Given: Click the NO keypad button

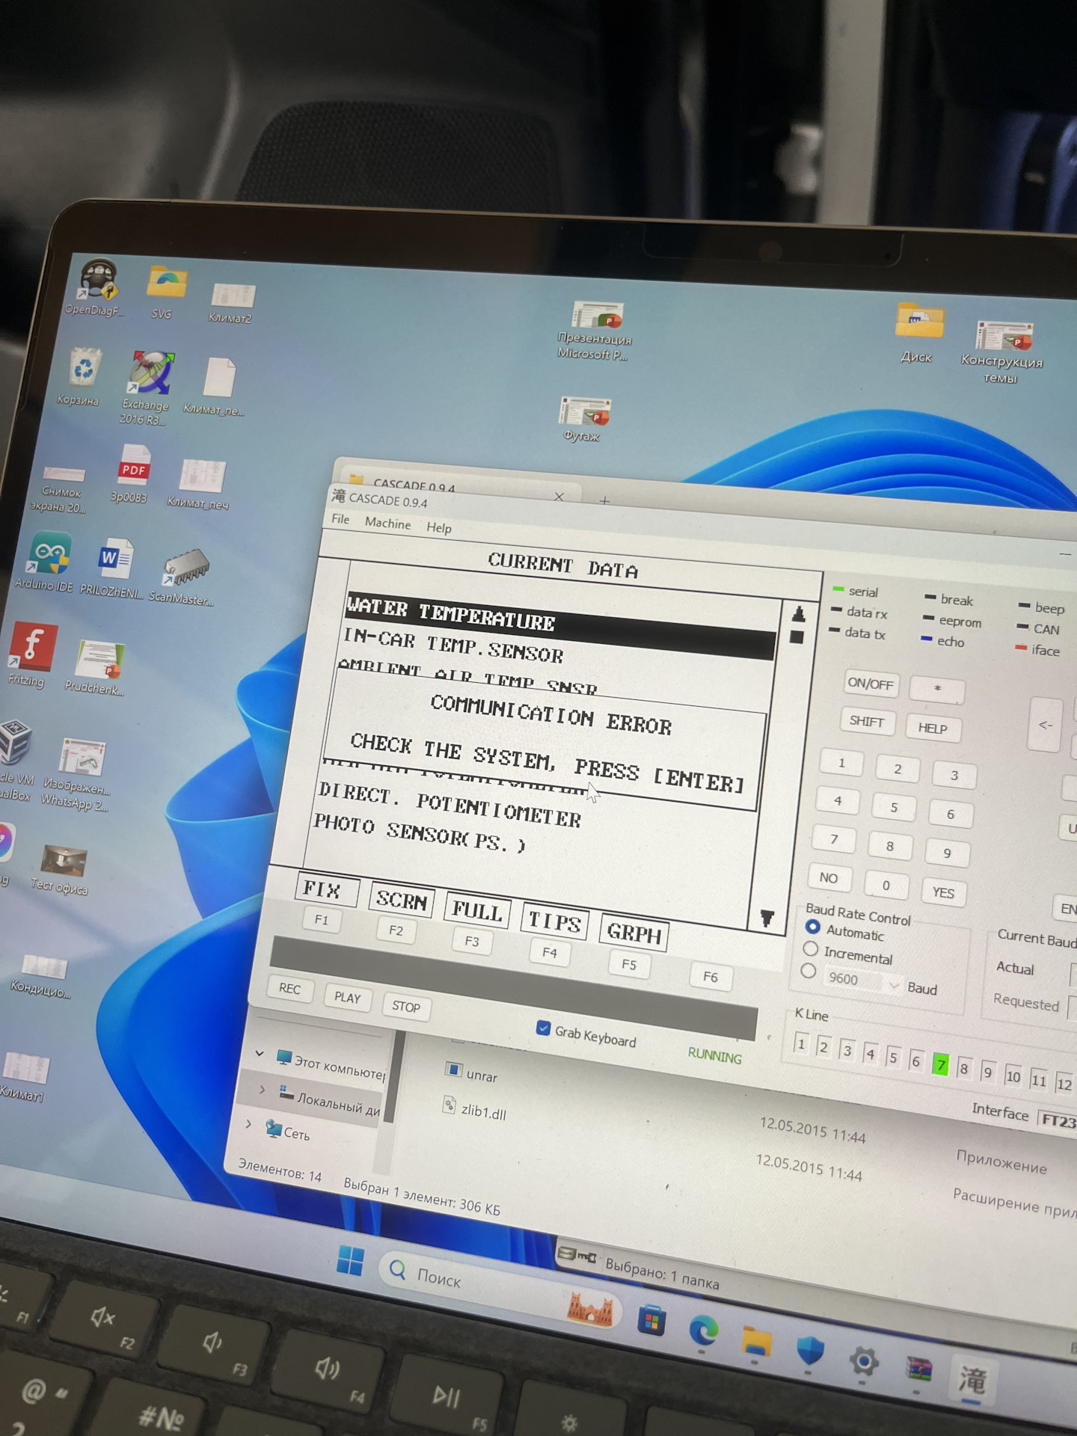Looking at the screenshot, I should tap(829, 877).
